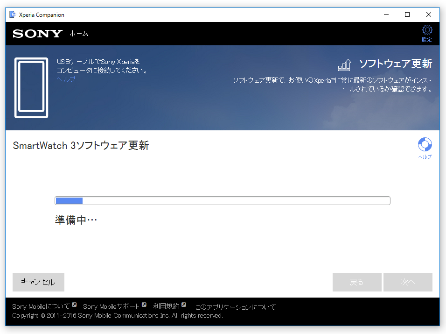Open the Sony Mobileについて link
Viewport: 446px width, 334px height.
pyautogui.click(x=41, y=307)
